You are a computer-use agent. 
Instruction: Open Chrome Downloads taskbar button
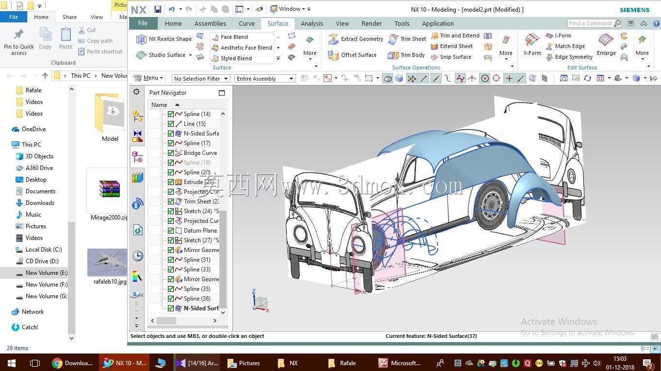click(x=73, y=363)
